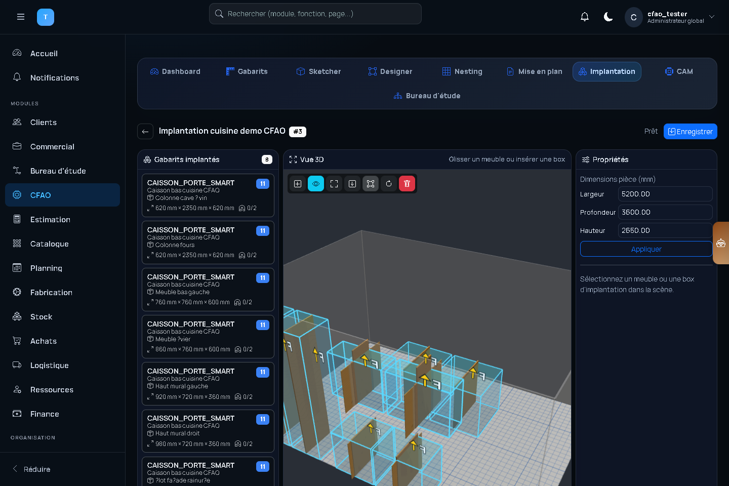Toggle the bounding box tool in 3D toolbar
This screenshot has height=486, width=729.
371,184
